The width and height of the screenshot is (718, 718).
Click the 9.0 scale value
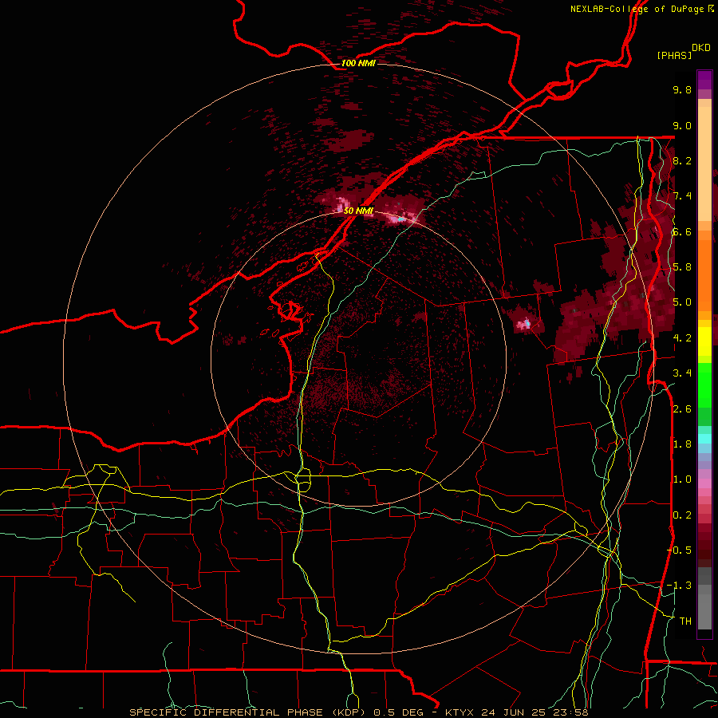tap(682, 126)
